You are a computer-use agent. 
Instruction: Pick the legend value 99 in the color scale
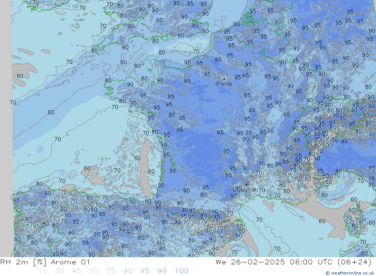coord(162,271)
